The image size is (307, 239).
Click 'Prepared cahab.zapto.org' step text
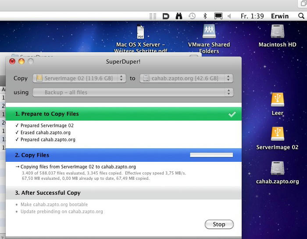coord(48,139)
